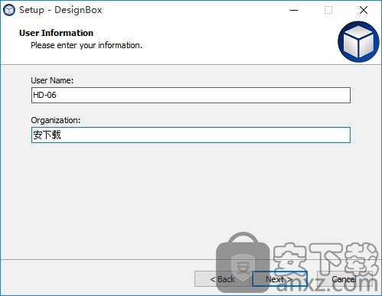Focus the Organization input field
382x296 pixels.
point(191,135)
